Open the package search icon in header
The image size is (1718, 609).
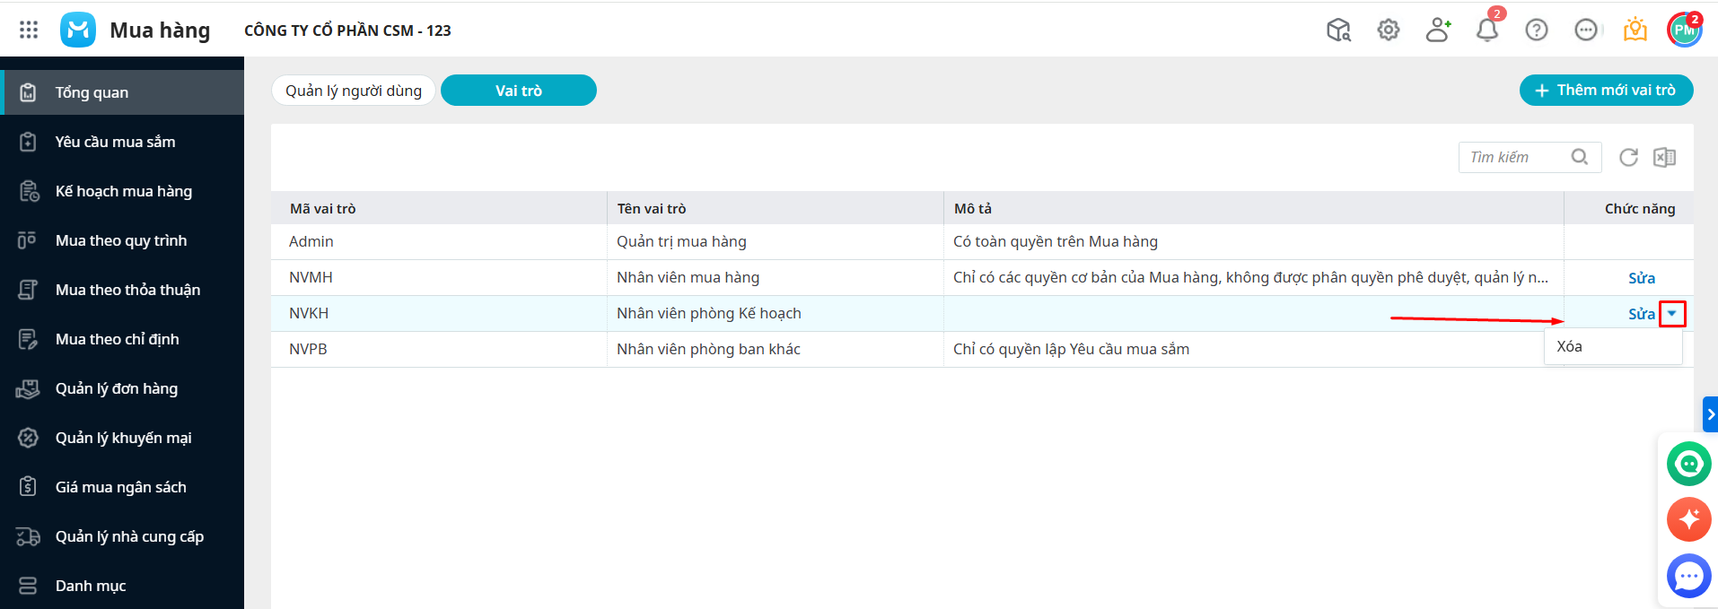[1338, 30]
